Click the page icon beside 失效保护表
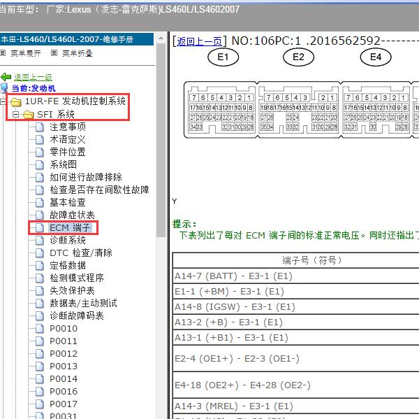Screen dimensions: 419x419 point(40,290)
